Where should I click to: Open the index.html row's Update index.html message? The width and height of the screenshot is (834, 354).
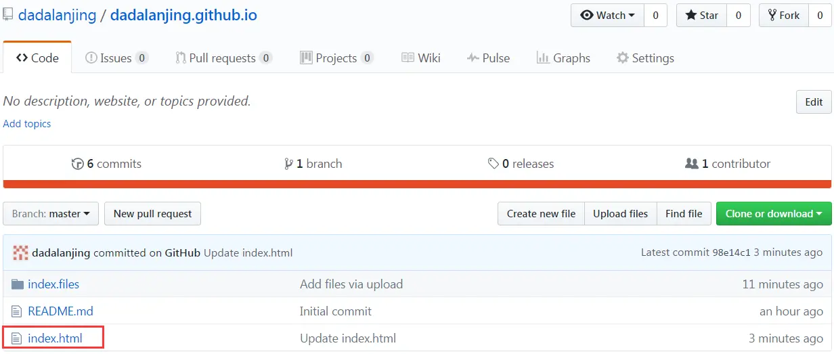point(348,338)
